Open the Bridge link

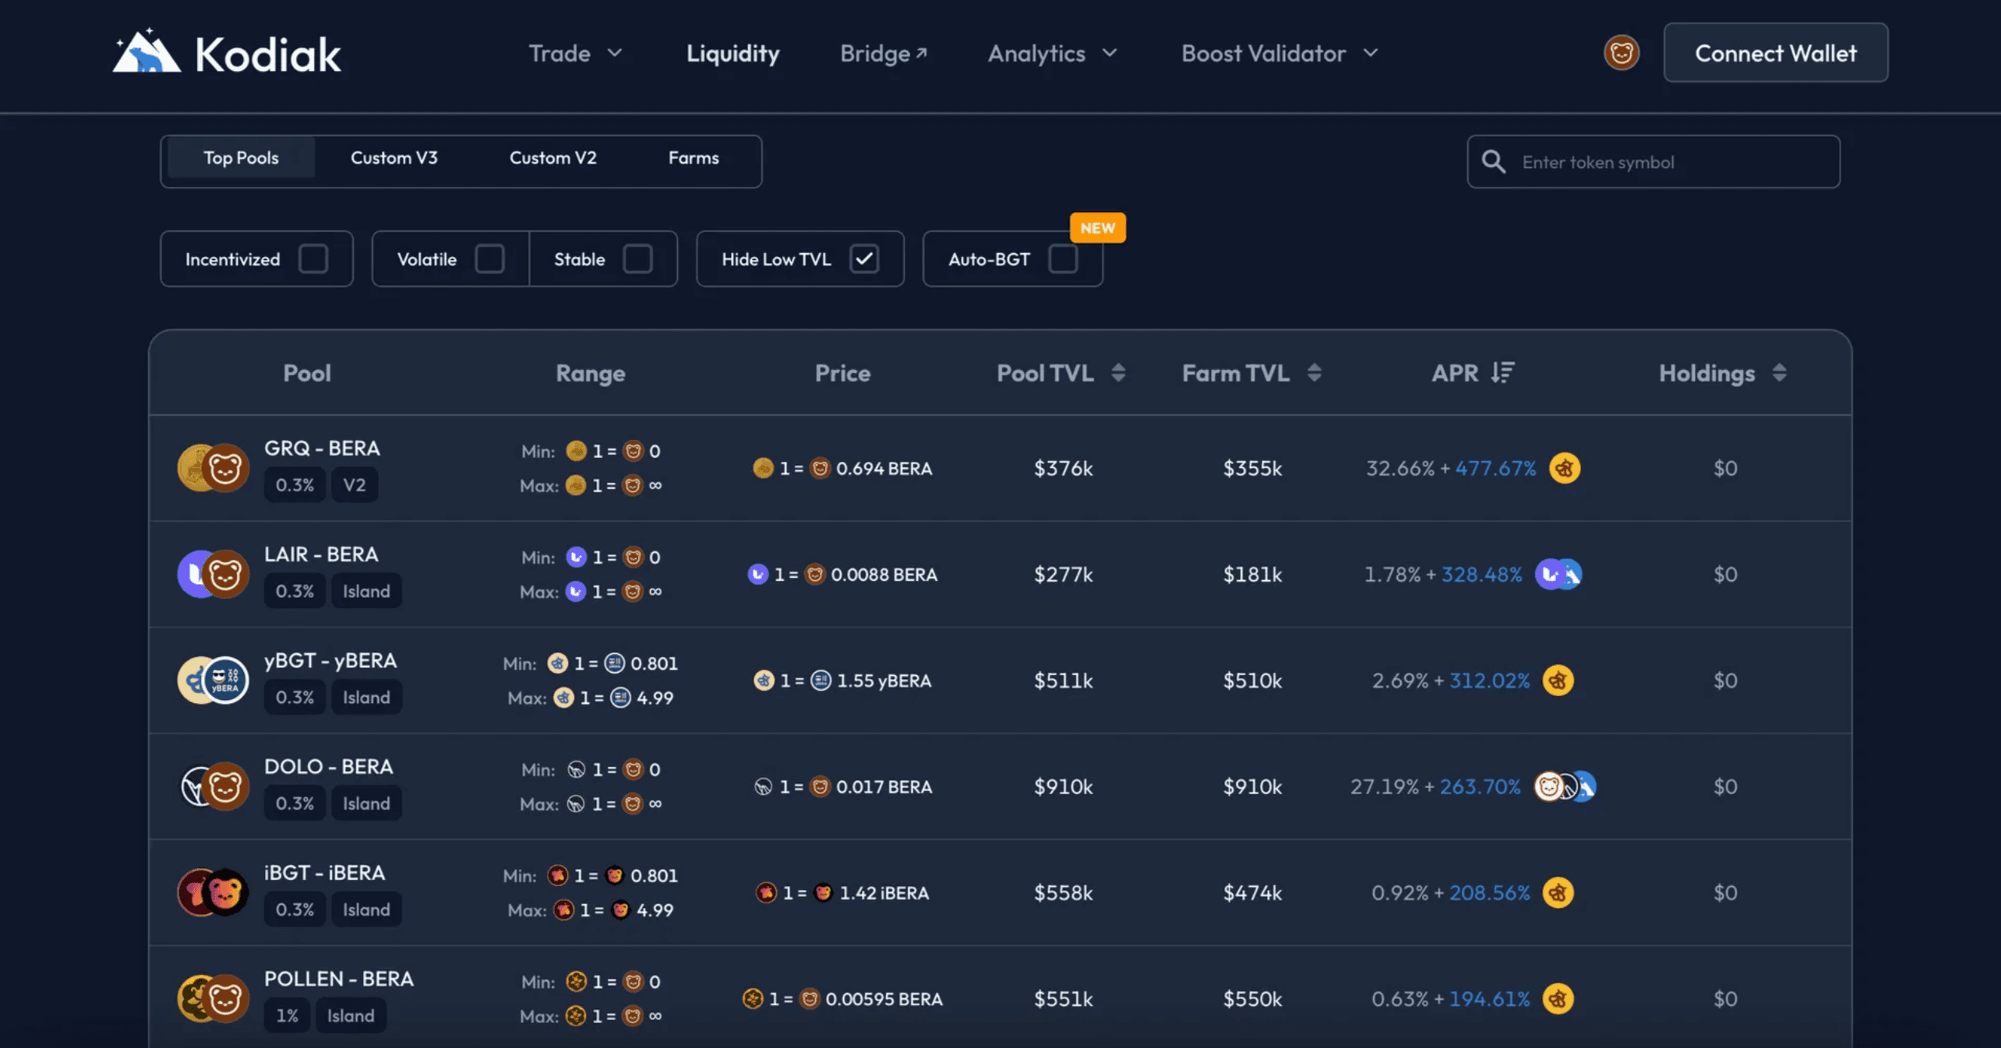tap(883, 53)
